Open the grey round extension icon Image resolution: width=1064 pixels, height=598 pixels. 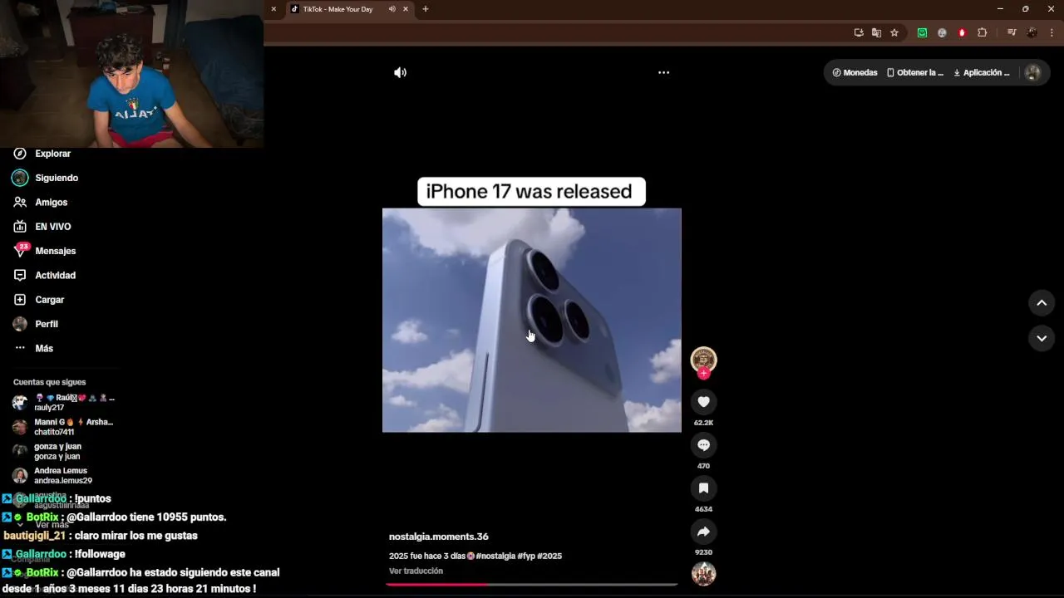tap(942, 32)
